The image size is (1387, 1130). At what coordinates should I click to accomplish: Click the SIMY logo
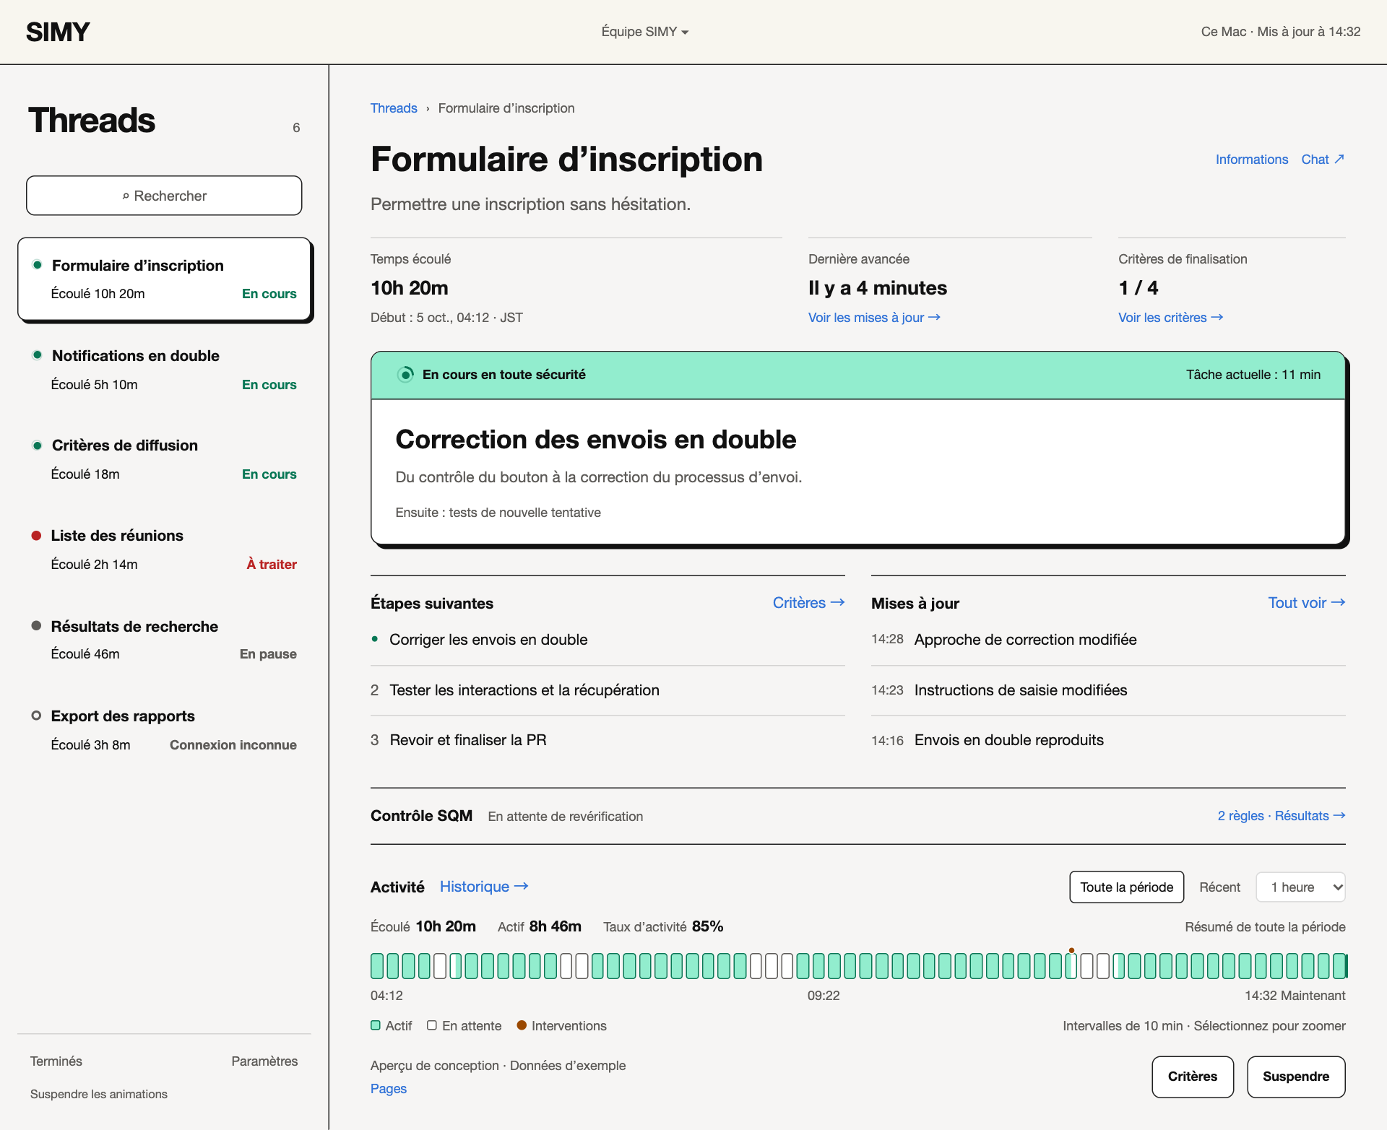[58, 32]
